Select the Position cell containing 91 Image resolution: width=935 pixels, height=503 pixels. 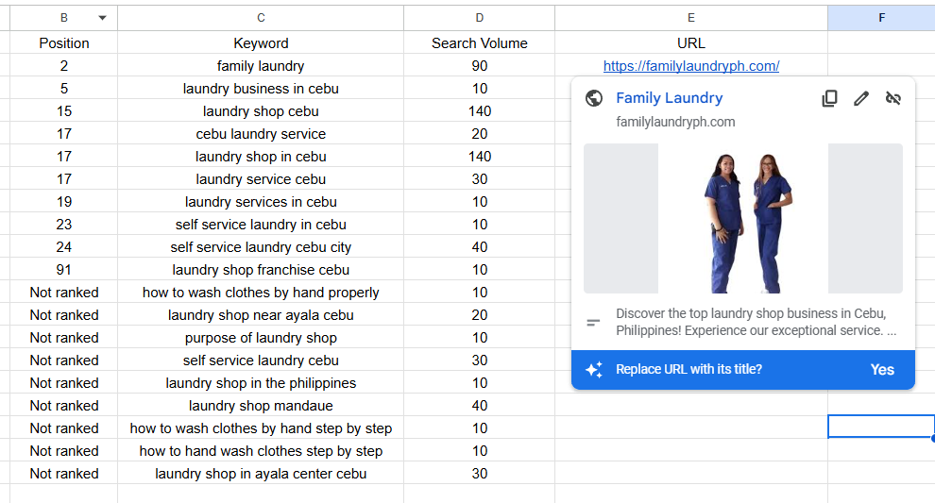(64, 270)
